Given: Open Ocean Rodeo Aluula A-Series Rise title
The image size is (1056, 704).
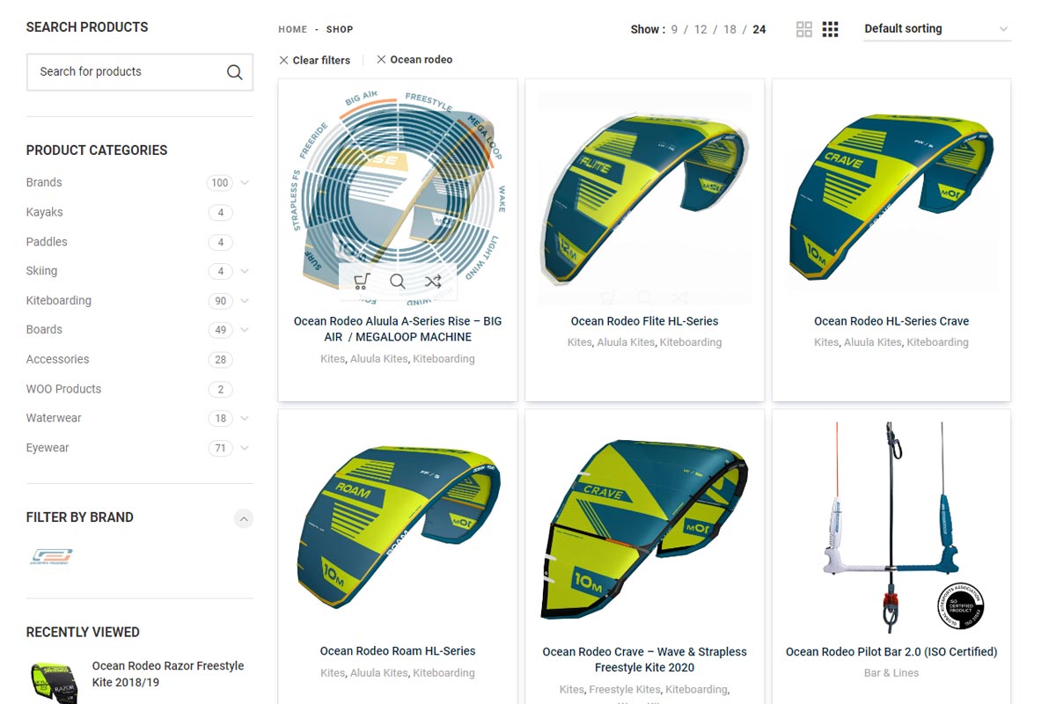Looking at the screenshot, I should click(398, 329).
